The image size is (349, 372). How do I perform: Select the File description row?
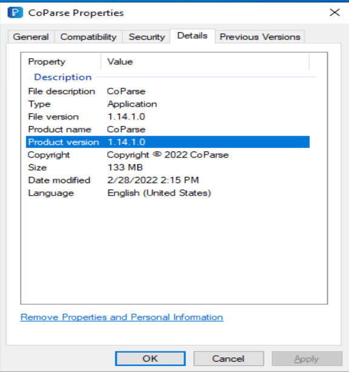(168, 91)
